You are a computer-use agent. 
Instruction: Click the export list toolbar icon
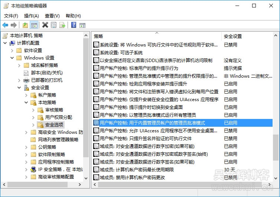point(62,25)
